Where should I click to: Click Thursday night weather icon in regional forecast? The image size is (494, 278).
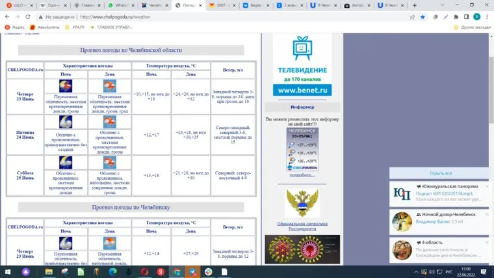[66, 85]
